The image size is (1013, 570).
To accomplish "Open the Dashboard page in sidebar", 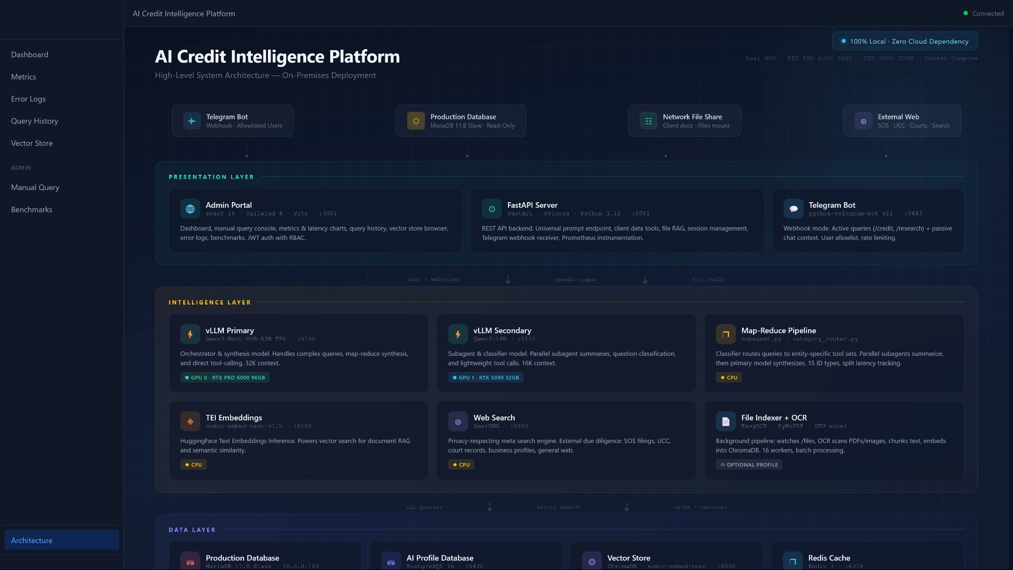I will pyautogui.click(x=62, y=55).
